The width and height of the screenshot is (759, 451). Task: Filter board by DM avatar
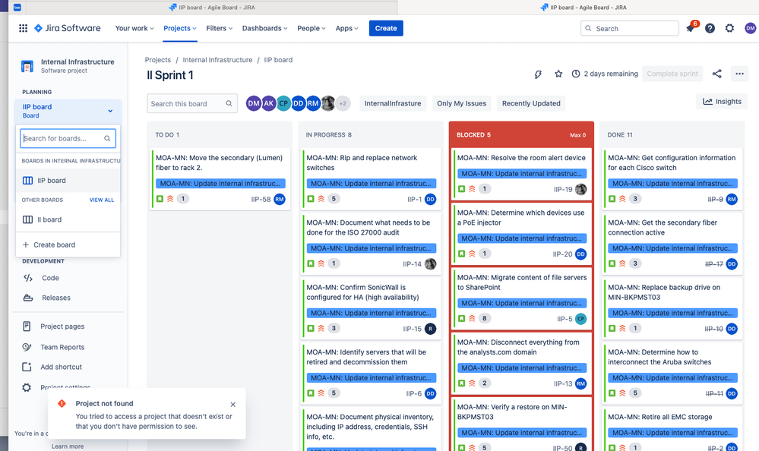tap(254, 103)
